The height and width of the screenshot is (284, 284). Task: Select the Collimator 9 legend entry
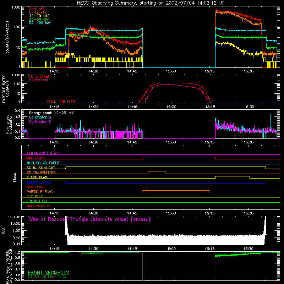(40, 121)
